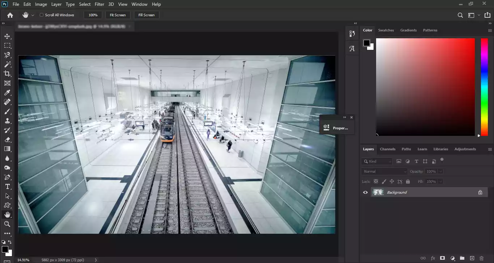494x263 pixels.
Task: Select the Eraser tool
Action: pyautogui.click(x=7, y=139)
